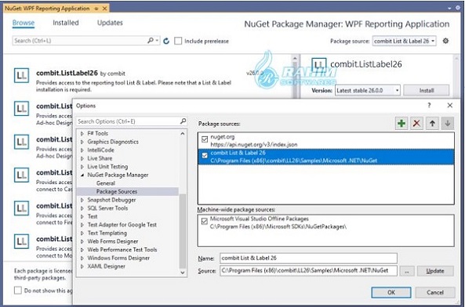Select Text Templating in the options tree
The height and width of the screenshot is (307, 465).
click(107, 233)
